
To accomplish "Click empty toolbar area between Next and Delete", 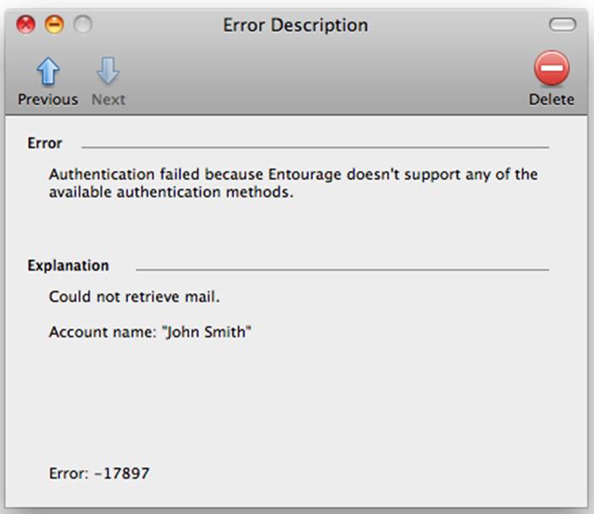I will point(326,79).
